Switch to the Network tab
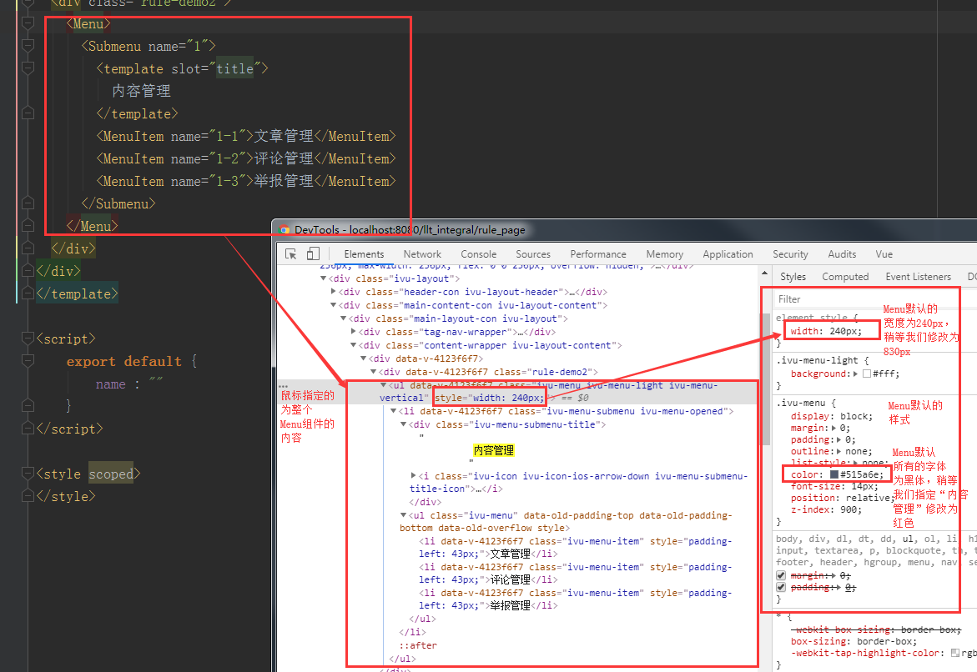The height and width of the screenshot is (672, 977). point(422,254)
